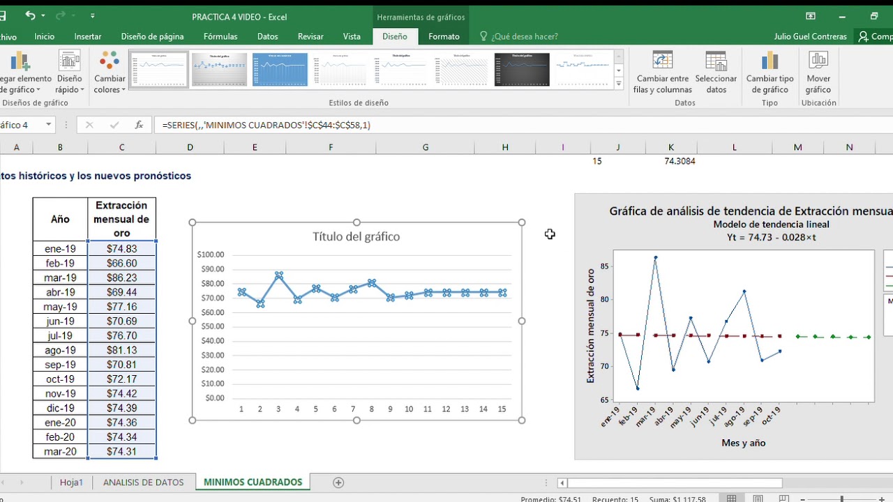This screenshot has height=502, width=893.
Task: Select the first white chart style thumbnail
Action: click(158, 69)
